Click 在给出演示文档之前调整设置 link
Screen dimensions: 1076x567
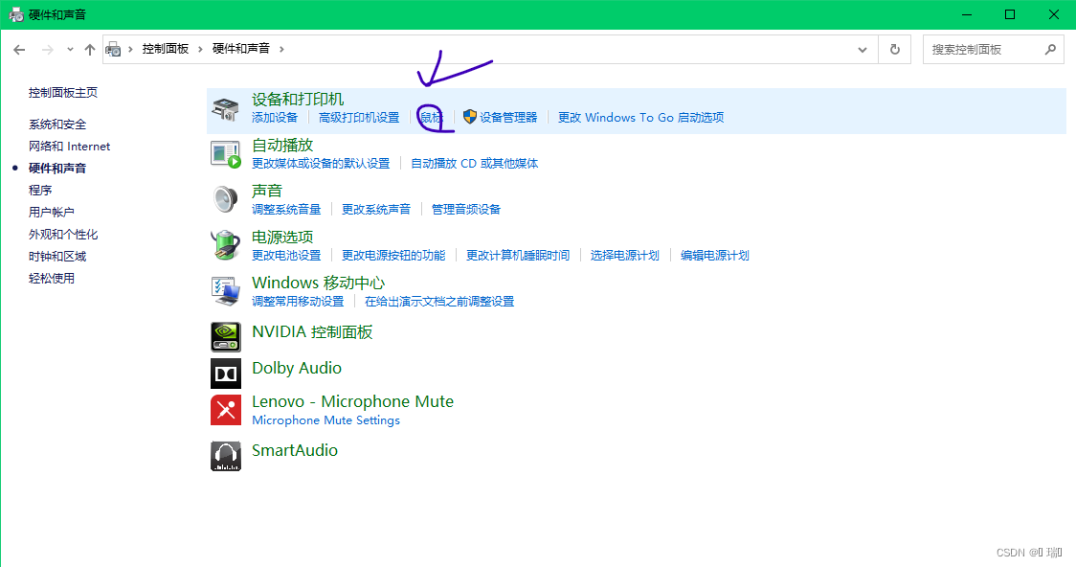(439, 302)
